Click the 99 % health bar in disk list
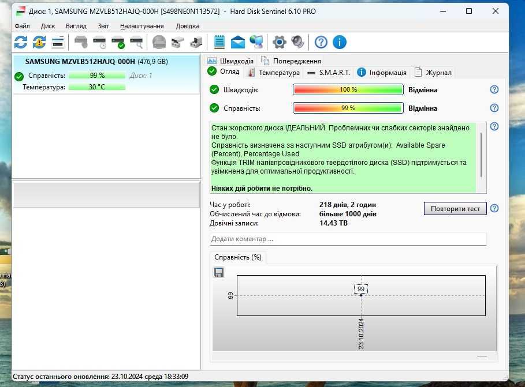The image size is (525, 387). point(97,76)
